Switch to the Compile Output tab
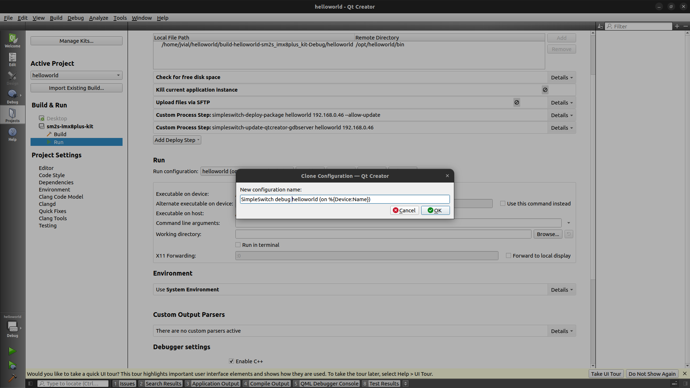The height and width of the screenshot is (388, 690). tap(270, 383)
